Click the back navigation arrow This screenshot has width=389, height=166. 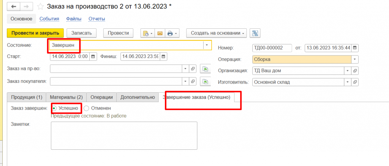tap(14, 6)
